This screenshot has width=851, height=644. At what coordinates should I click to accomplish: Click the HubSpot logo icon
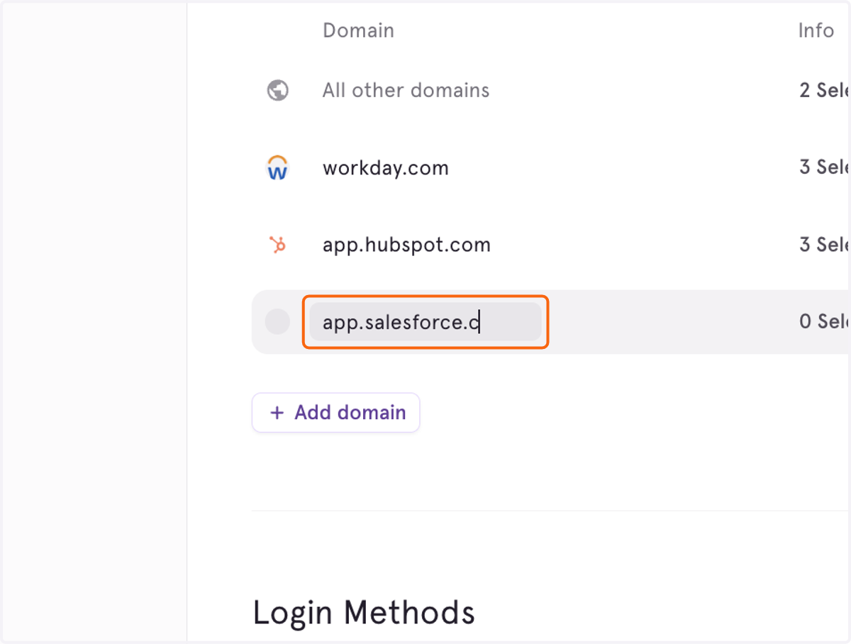coord(277,245)
